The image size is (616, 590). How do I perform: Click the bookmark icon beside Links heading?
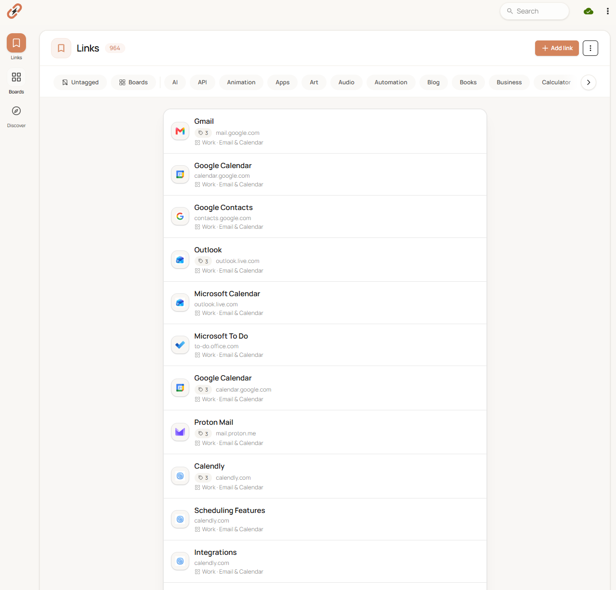[61, 48]
